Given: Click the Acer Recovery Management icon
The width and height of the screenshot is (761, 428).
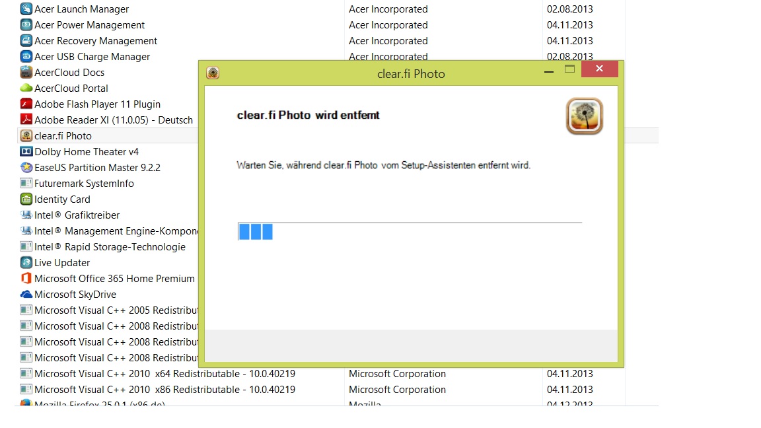Looking at the screenshot, I should click(x=26, y=41).
